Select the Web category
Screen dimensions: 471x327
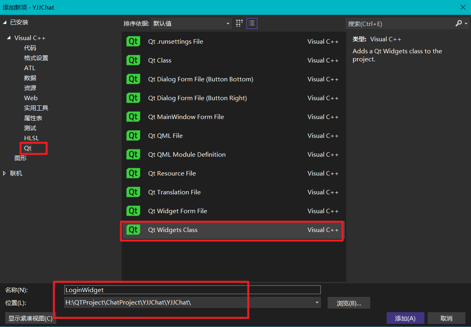(x=31, y=98)
